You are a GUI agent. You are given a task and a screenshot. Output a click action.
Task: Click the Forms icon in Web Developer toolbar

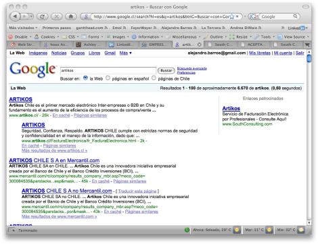[84, 36]
